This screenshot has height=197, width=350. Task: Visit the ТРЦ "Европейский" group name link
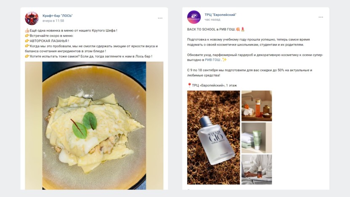(x=220, y=15)
